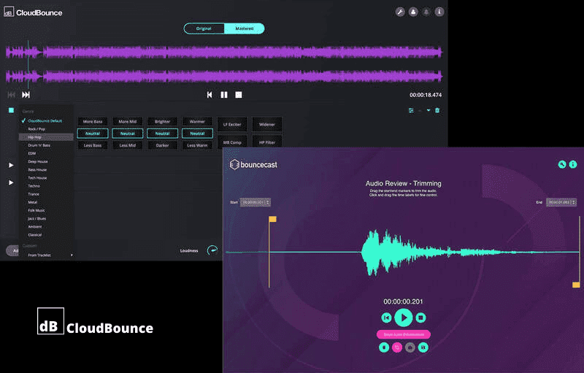584x373 pixels.
Task: Stop audio in bouncecast
Action: coord(420,318)
